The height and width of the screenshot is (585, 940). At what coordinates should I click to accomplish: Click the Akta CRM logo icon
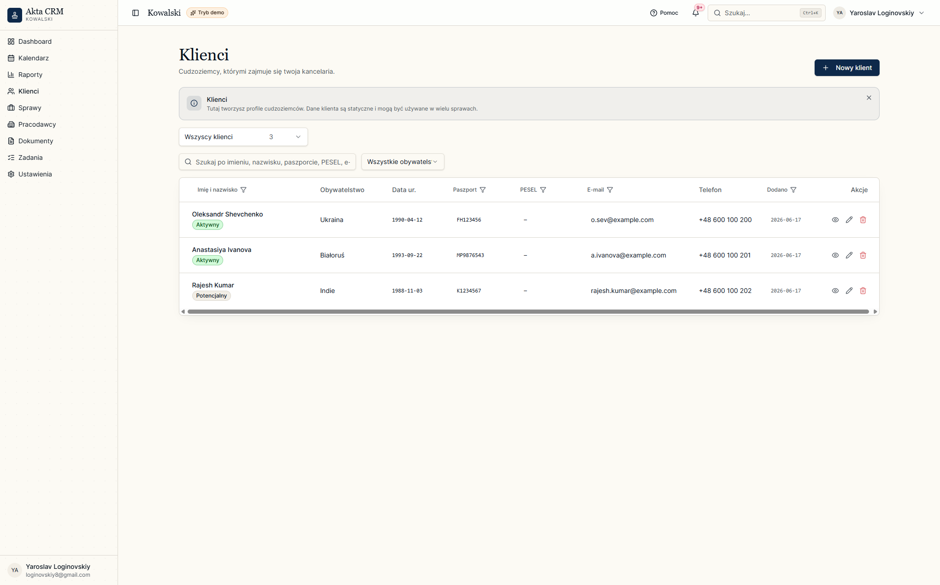click(x=14, y=15)
